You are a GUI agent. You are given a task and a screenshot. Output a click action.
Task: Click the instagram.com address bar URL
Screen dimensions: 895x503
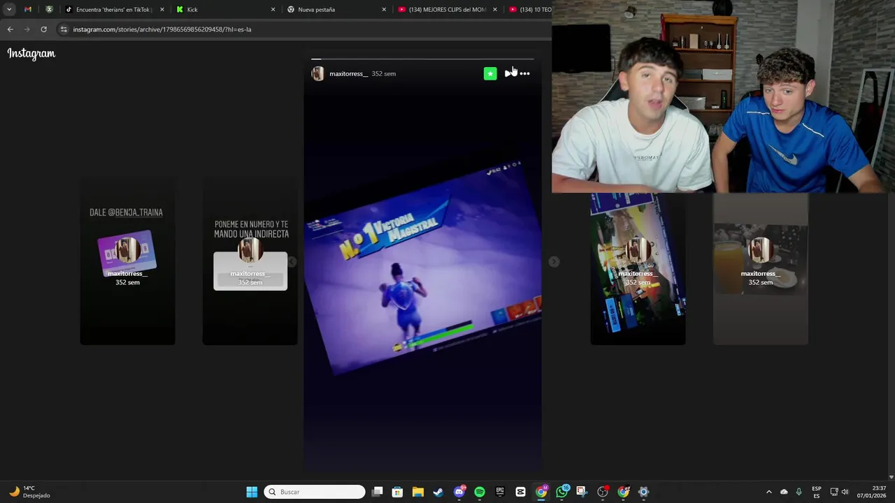point(162,29)
